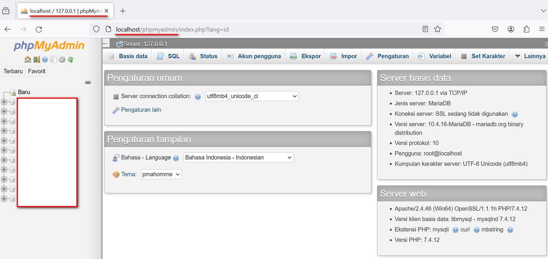548x259 pixels.
Task: Click the Apache/2.4.46 web server line
Action: click(x=461, y=209)
